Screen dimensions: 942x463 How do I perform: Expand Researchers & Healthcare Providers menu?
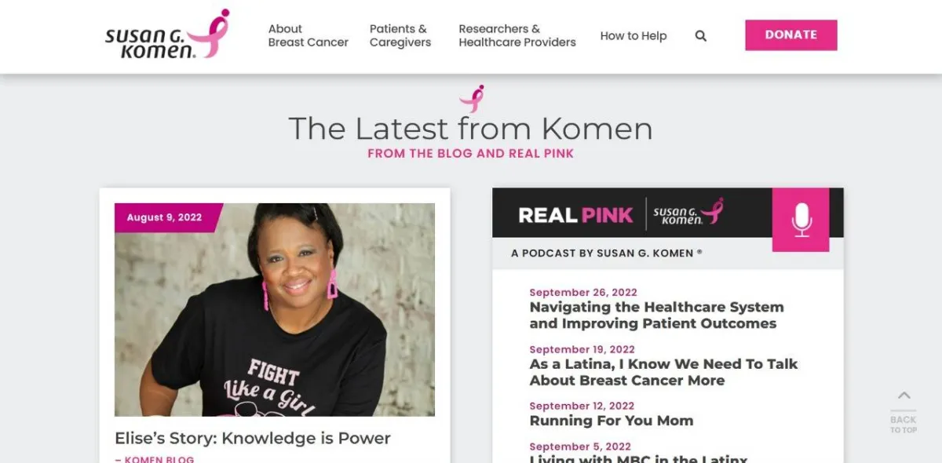517,35
